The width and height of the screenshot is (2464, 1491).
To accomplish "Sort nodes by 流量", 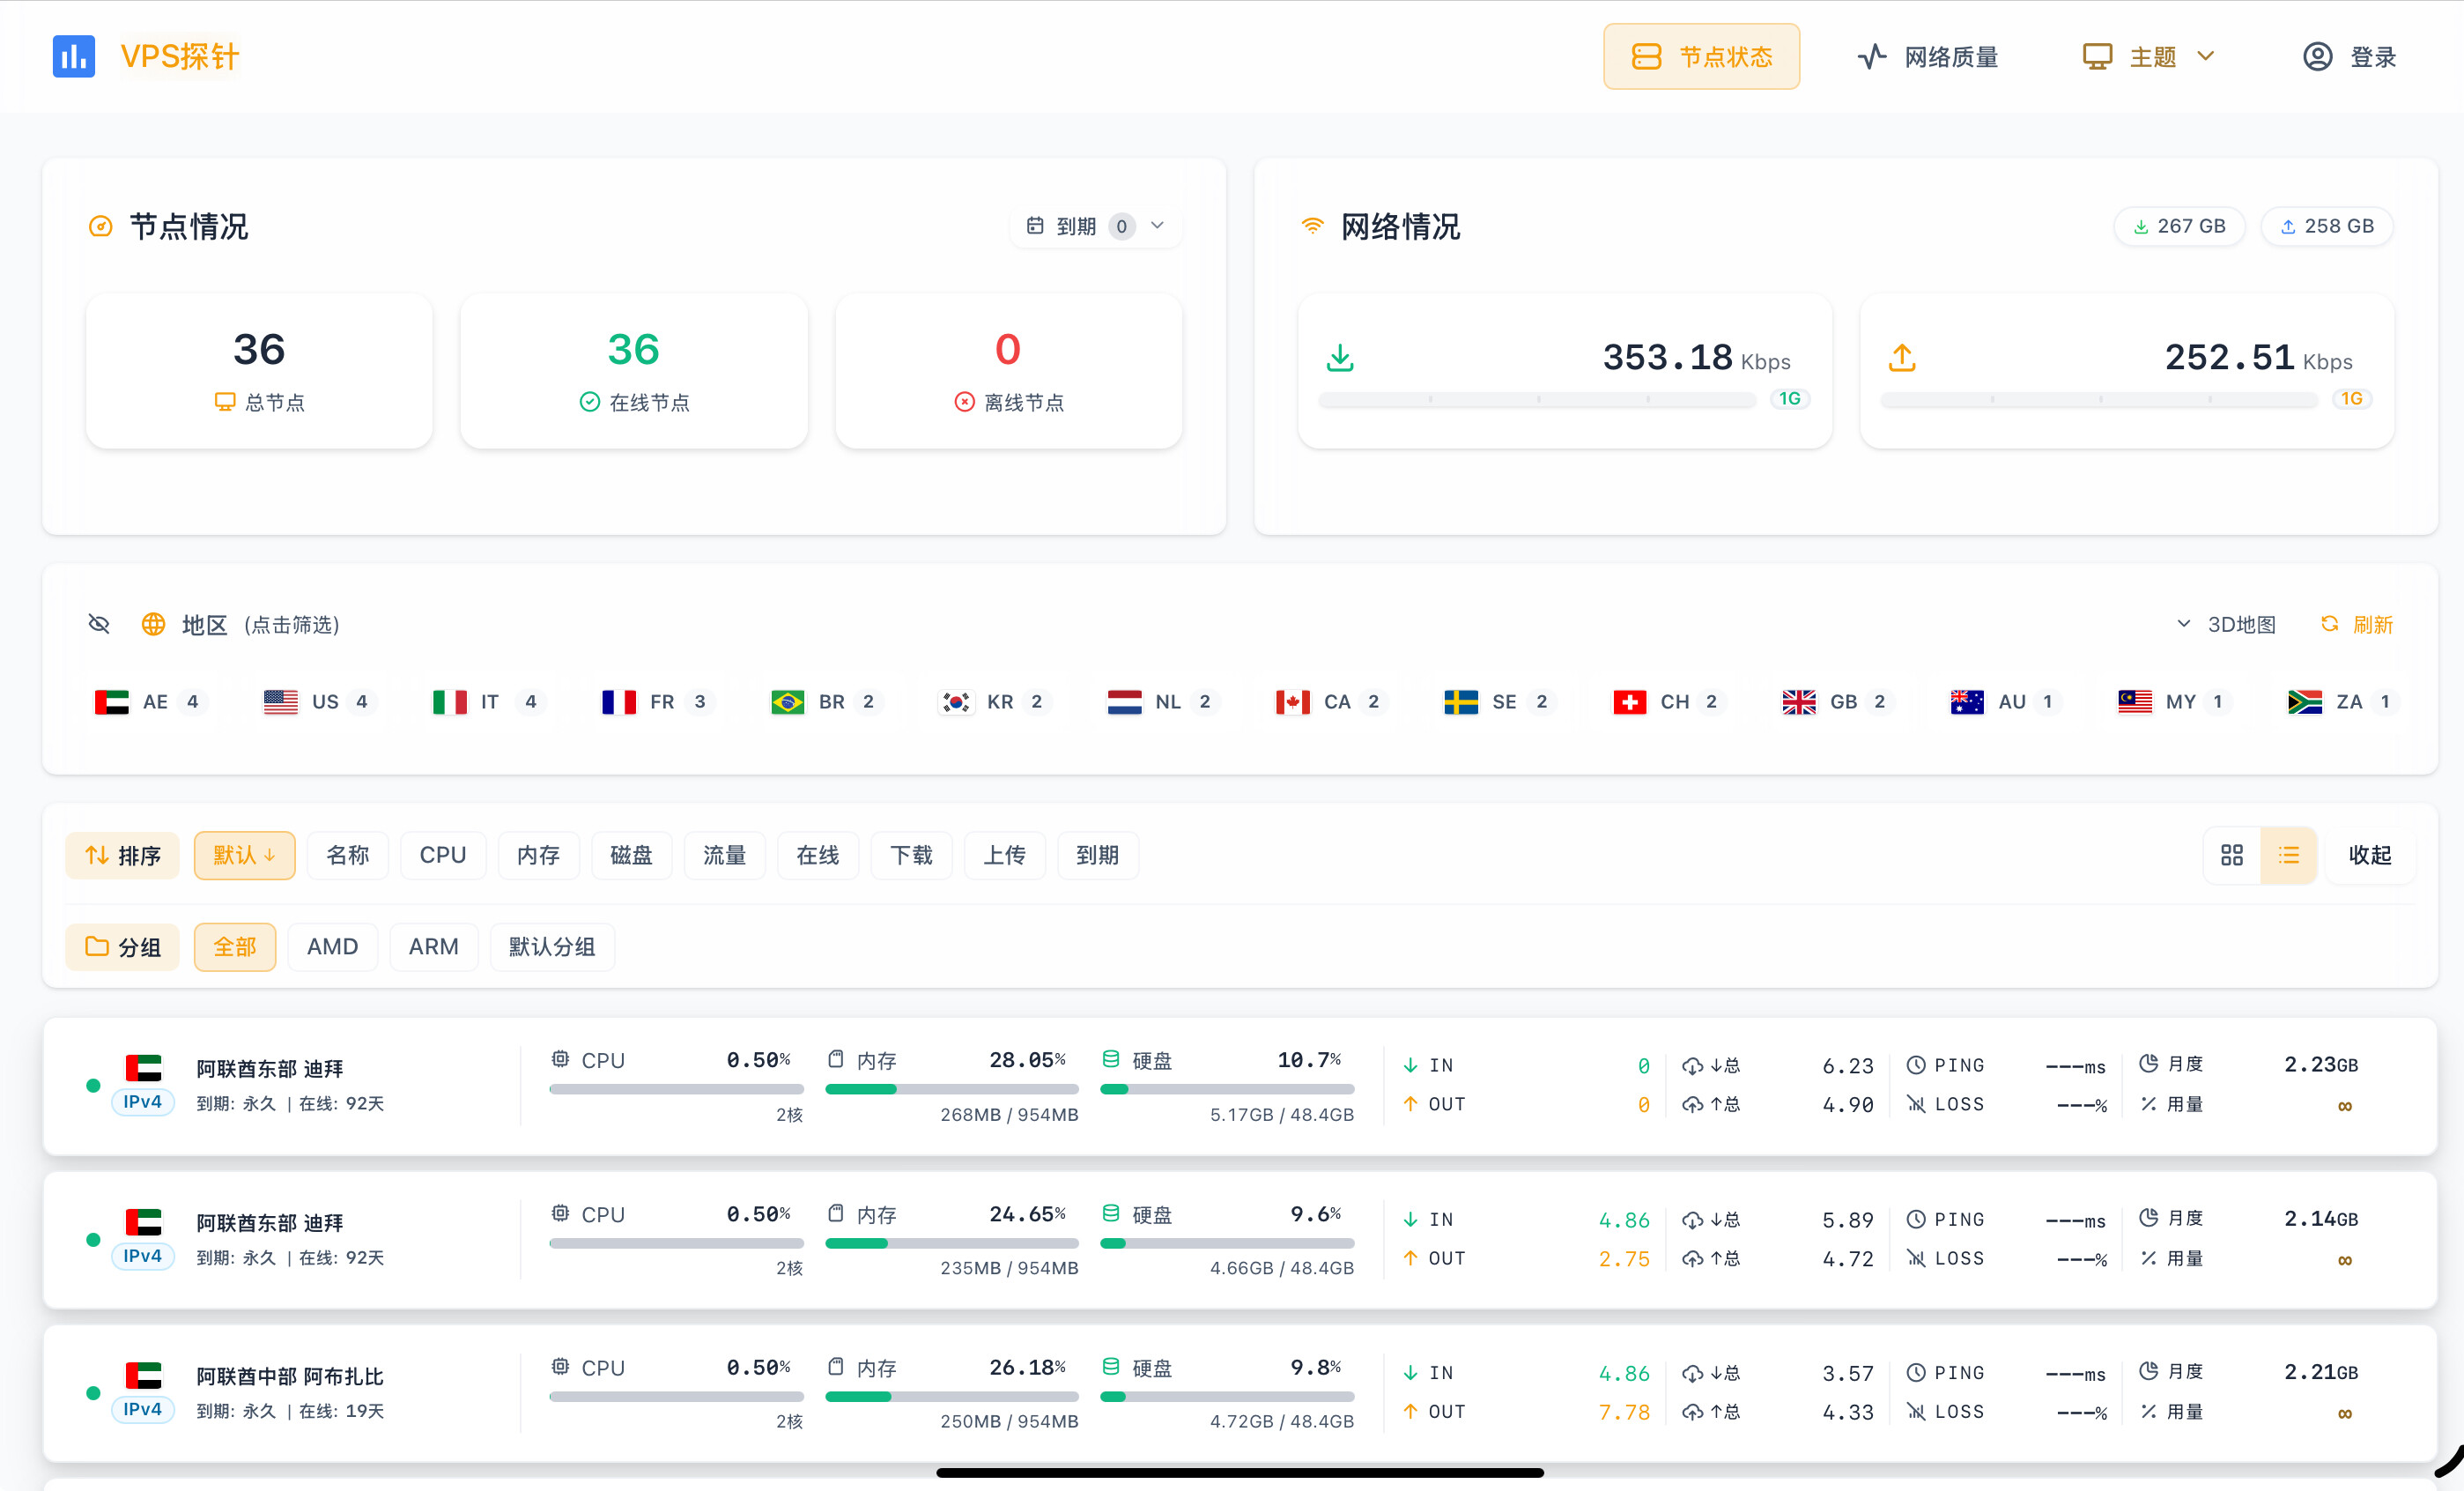I will (724, 855).
